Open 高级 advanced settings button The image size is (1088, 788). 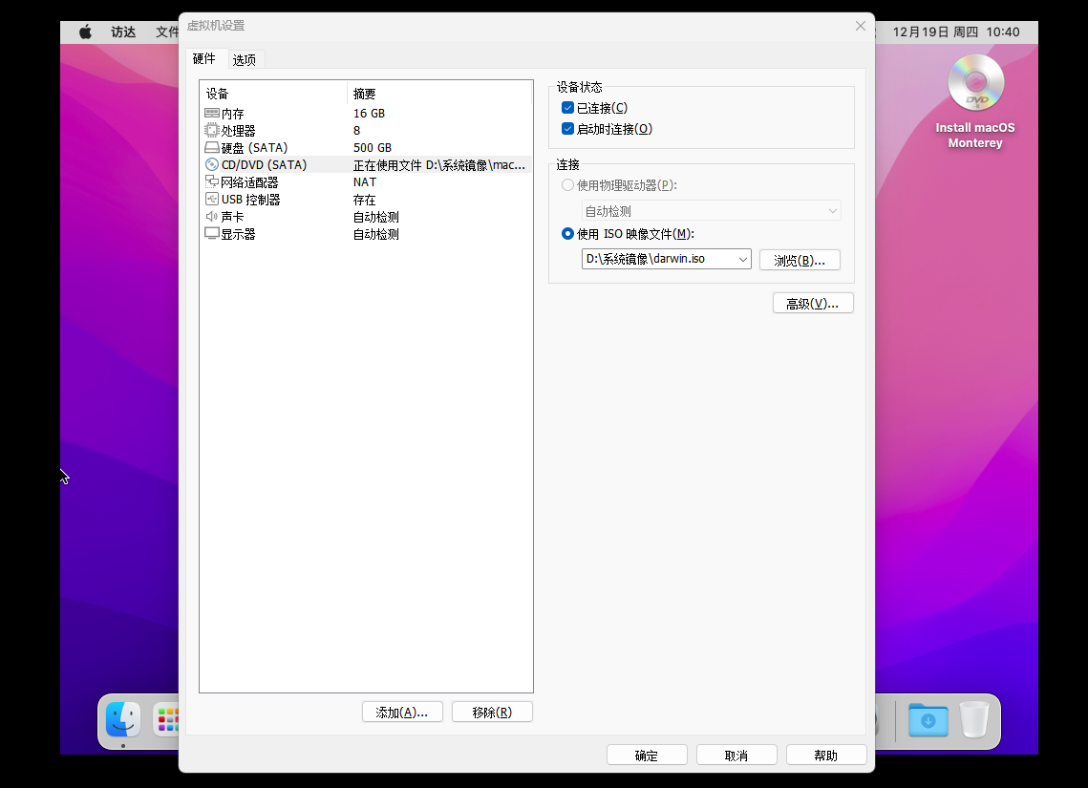point(812,304)
